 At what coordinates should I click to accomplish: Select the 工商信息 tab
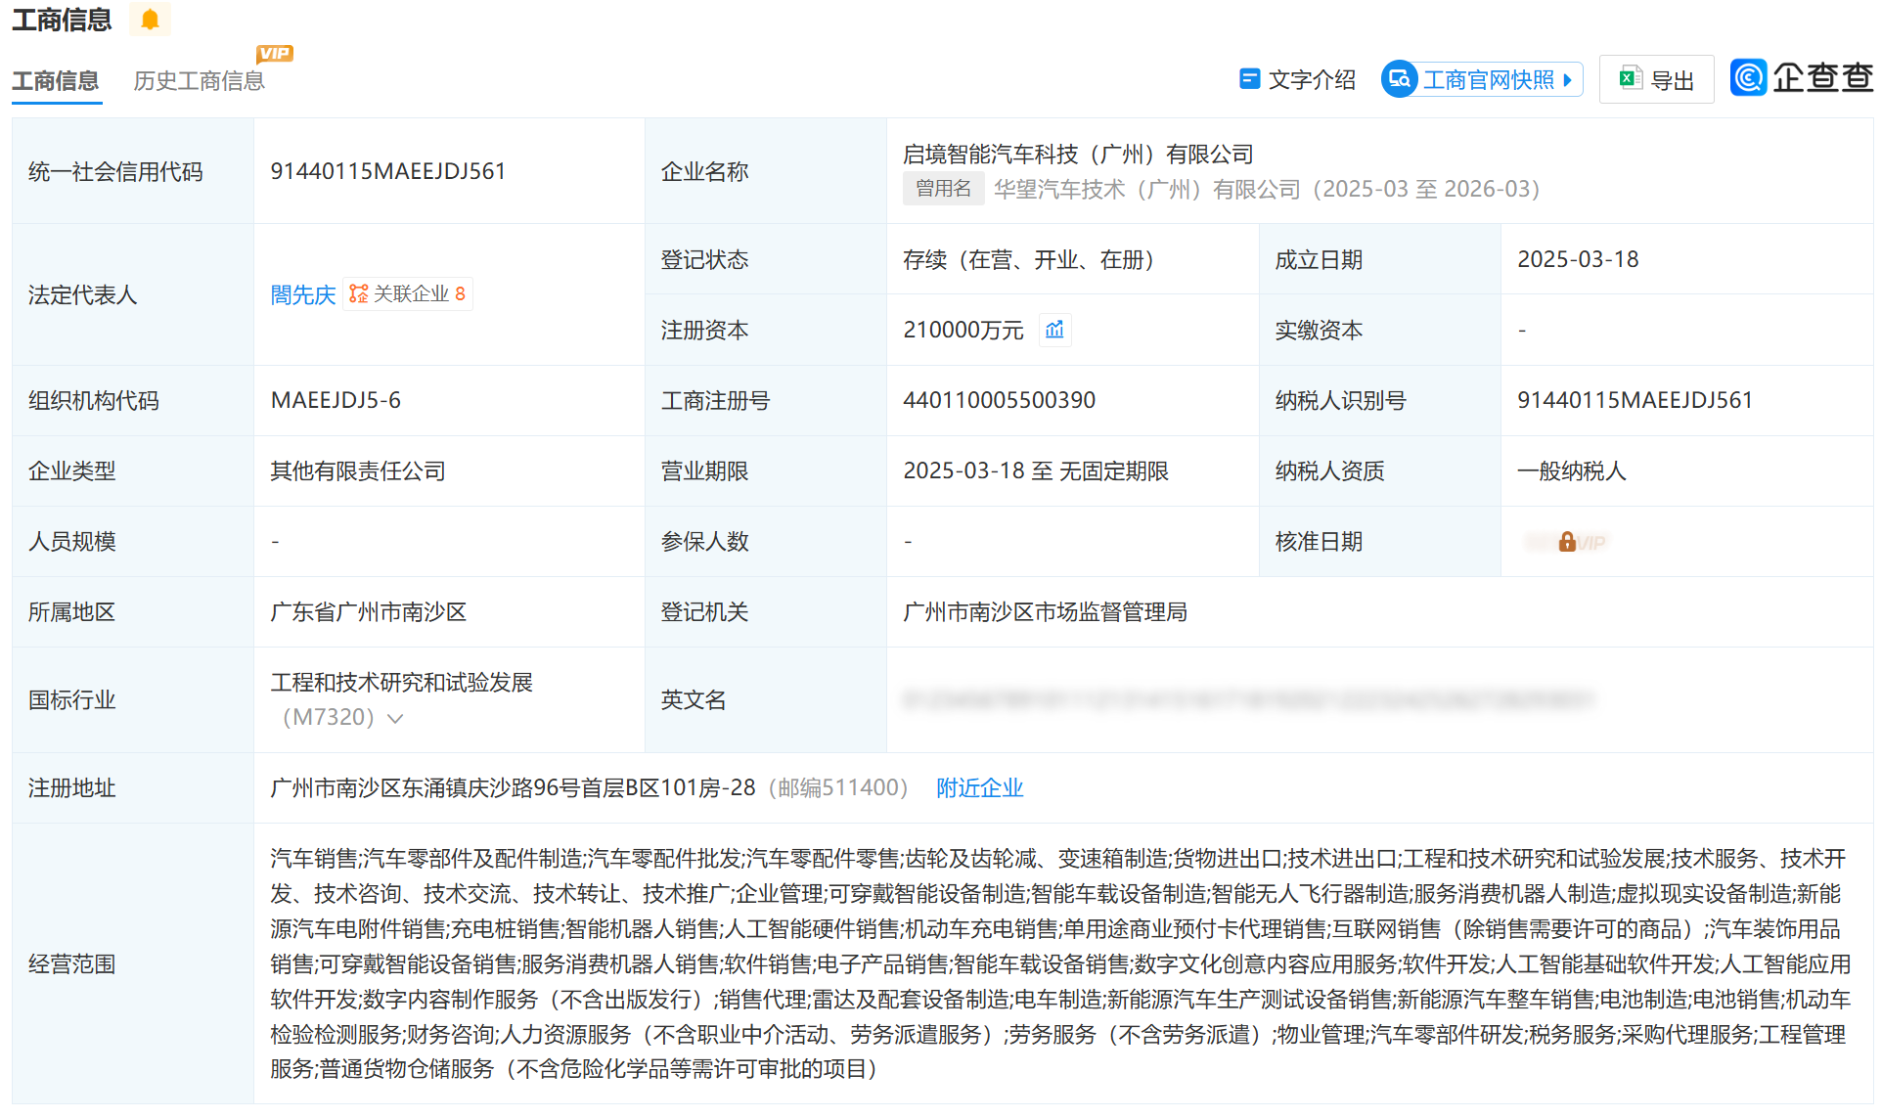click(x=56, y=81)
